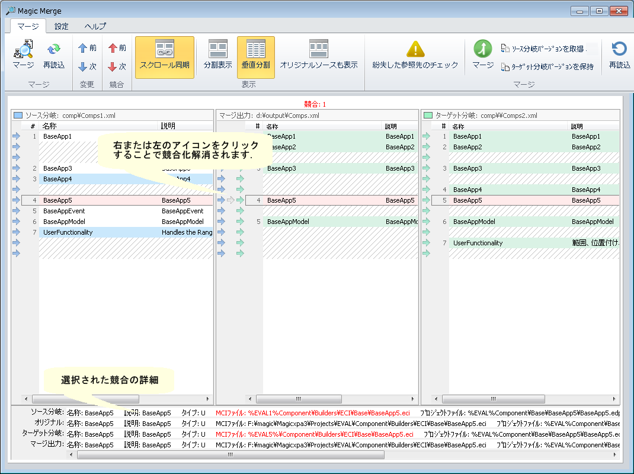Toggle 垂直分割 vertical split view
The image size is (634, 474).
(x=256, y=57)
